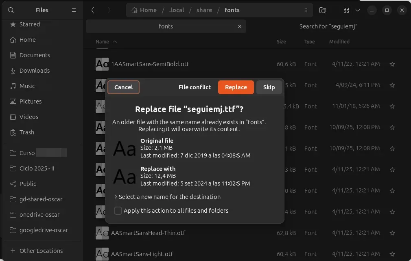The image size is (411, 261).
Task: Clear the fonts search tag
Action: (240, 26)
